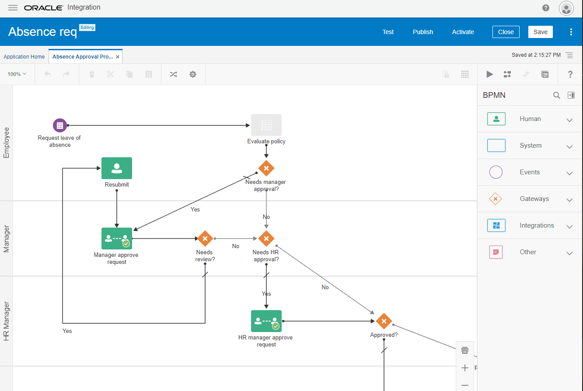
Task: Toggle the grid display icon
Action: [x=465, y=74]
